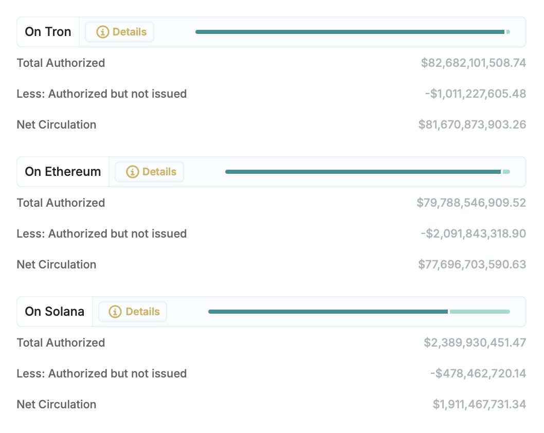Open the Details panel for On Solana
Image resolution: width=544 pixels, height=433 pixels.
133,312
